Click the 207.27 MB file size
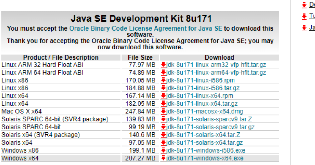 click(141, 158)
